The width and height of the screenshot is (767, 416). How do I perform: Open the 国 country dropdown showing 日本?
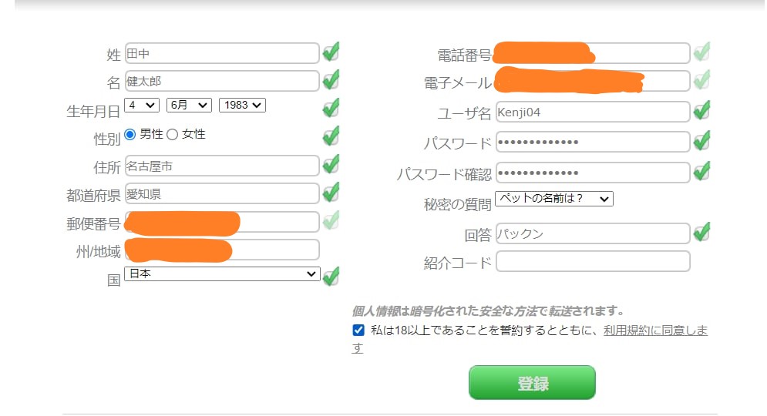222,273
